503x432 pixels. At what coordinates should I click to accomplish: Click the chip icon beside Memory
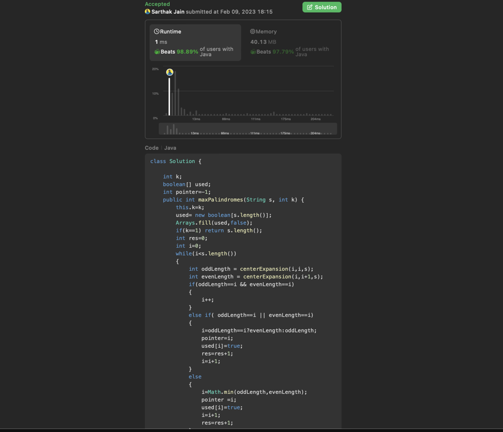point(253,32)
